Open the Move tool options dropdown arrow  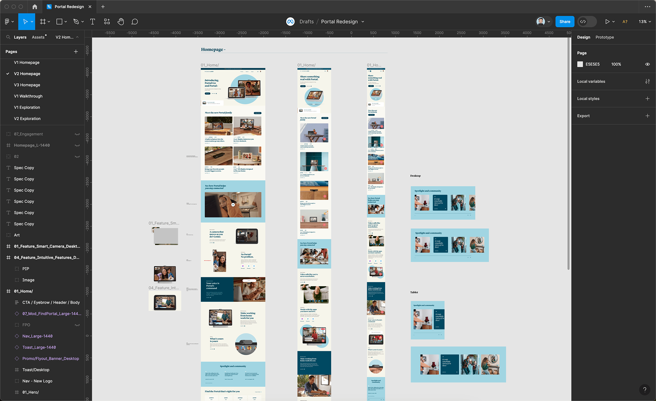click(x=32, y=21)
